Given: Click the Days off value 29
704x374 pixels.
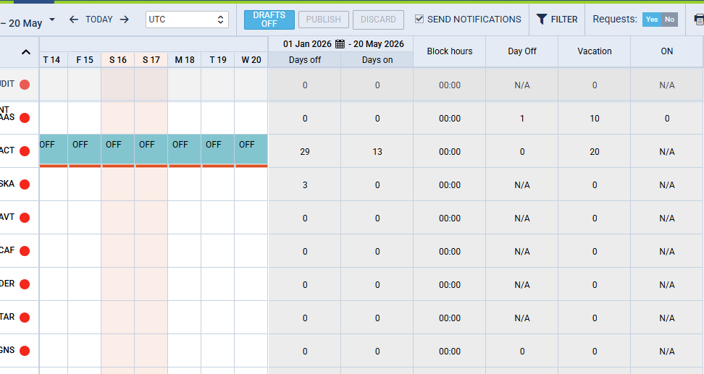Looking at the screenshot, I should click(x=304, y=152).
